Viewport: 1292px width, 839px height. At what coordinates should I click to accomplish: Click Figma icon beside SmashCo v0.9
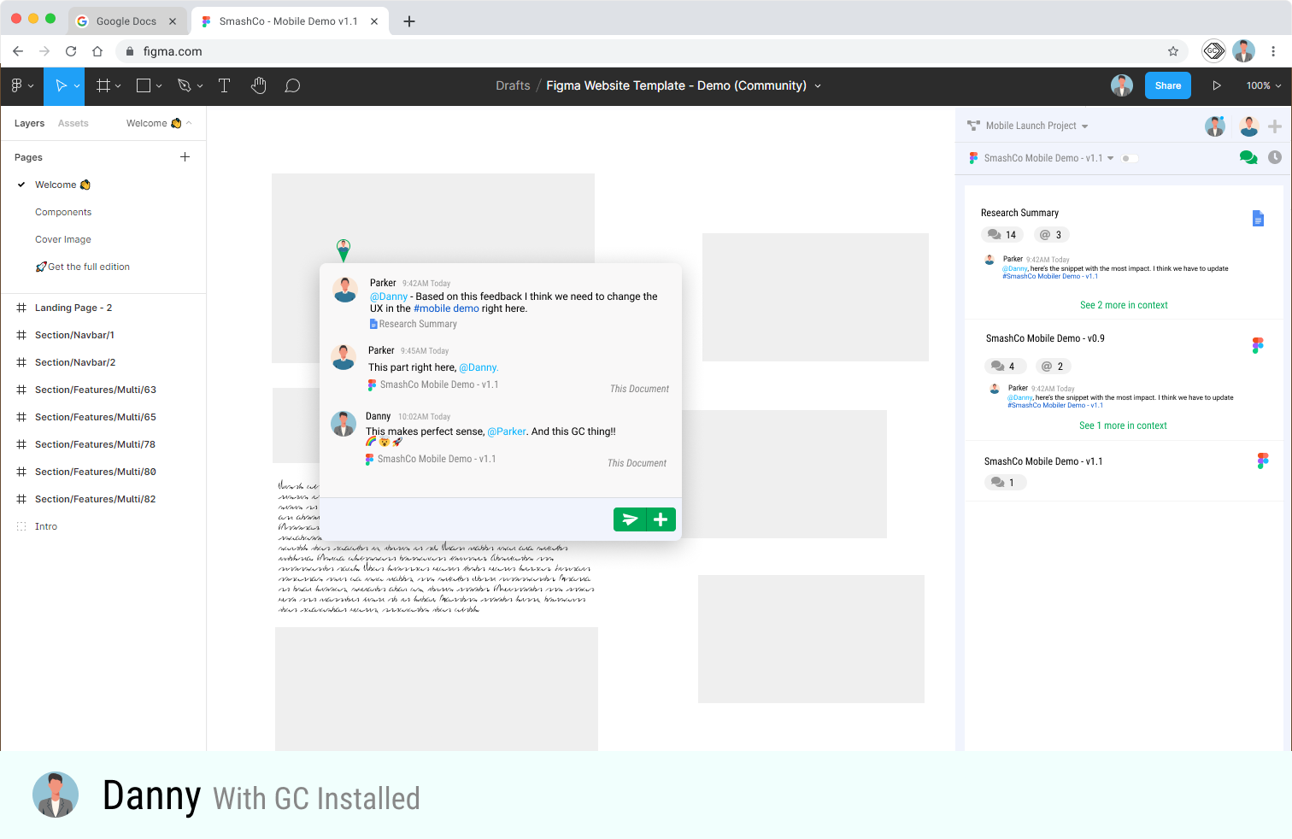coord(1258,345)
